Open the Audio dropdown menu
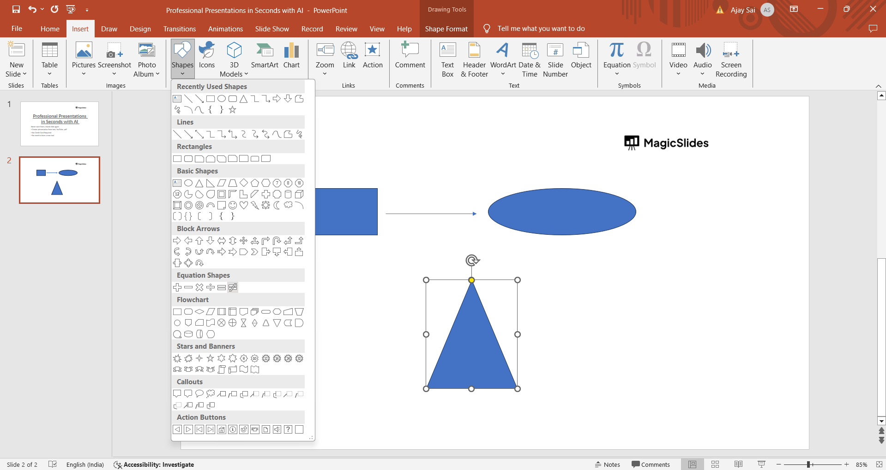886x470 pixels. coord(702,74)
